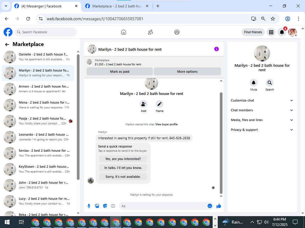Click the conversation list scrollbar
The image size is (305, 228).
(x=78, y=117)
